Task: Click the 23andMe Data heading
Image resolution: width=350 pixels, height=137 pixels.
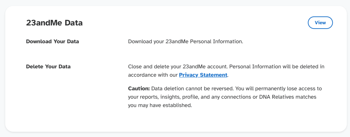Action: click(54, 23)
